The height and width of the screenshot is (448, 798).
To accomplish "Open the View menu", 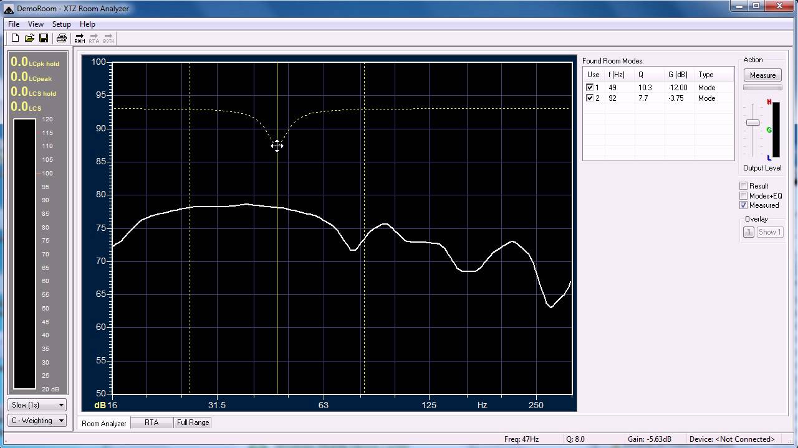I will 36,24.
